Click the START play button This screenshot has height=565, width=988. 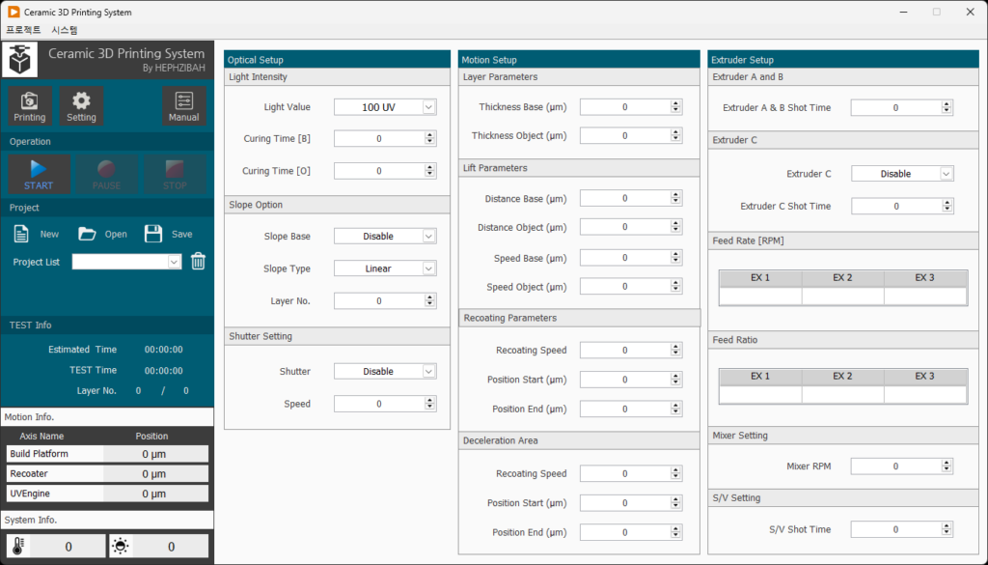pos(39,174)
